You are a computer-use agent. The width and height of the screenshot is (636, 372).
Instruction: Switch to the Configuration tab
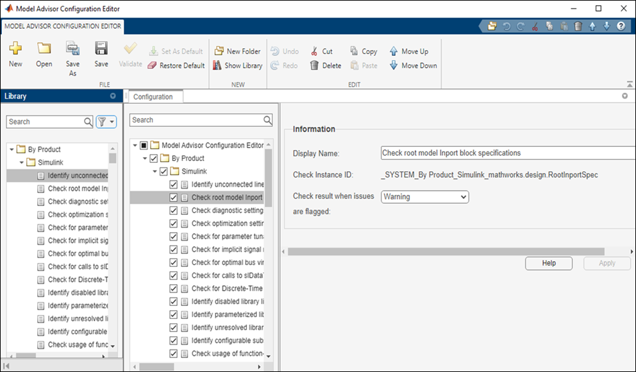pos(154,96)
